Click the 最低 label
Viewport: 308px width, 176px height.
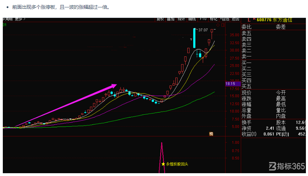pyautogui.click(x=281, y=104)
